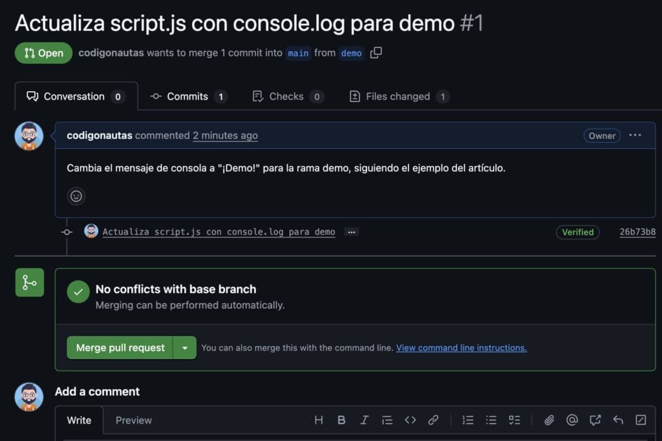The image size is (662, 441).
Task: Expand commit message ellipsis button
Action: click(351, 232)
